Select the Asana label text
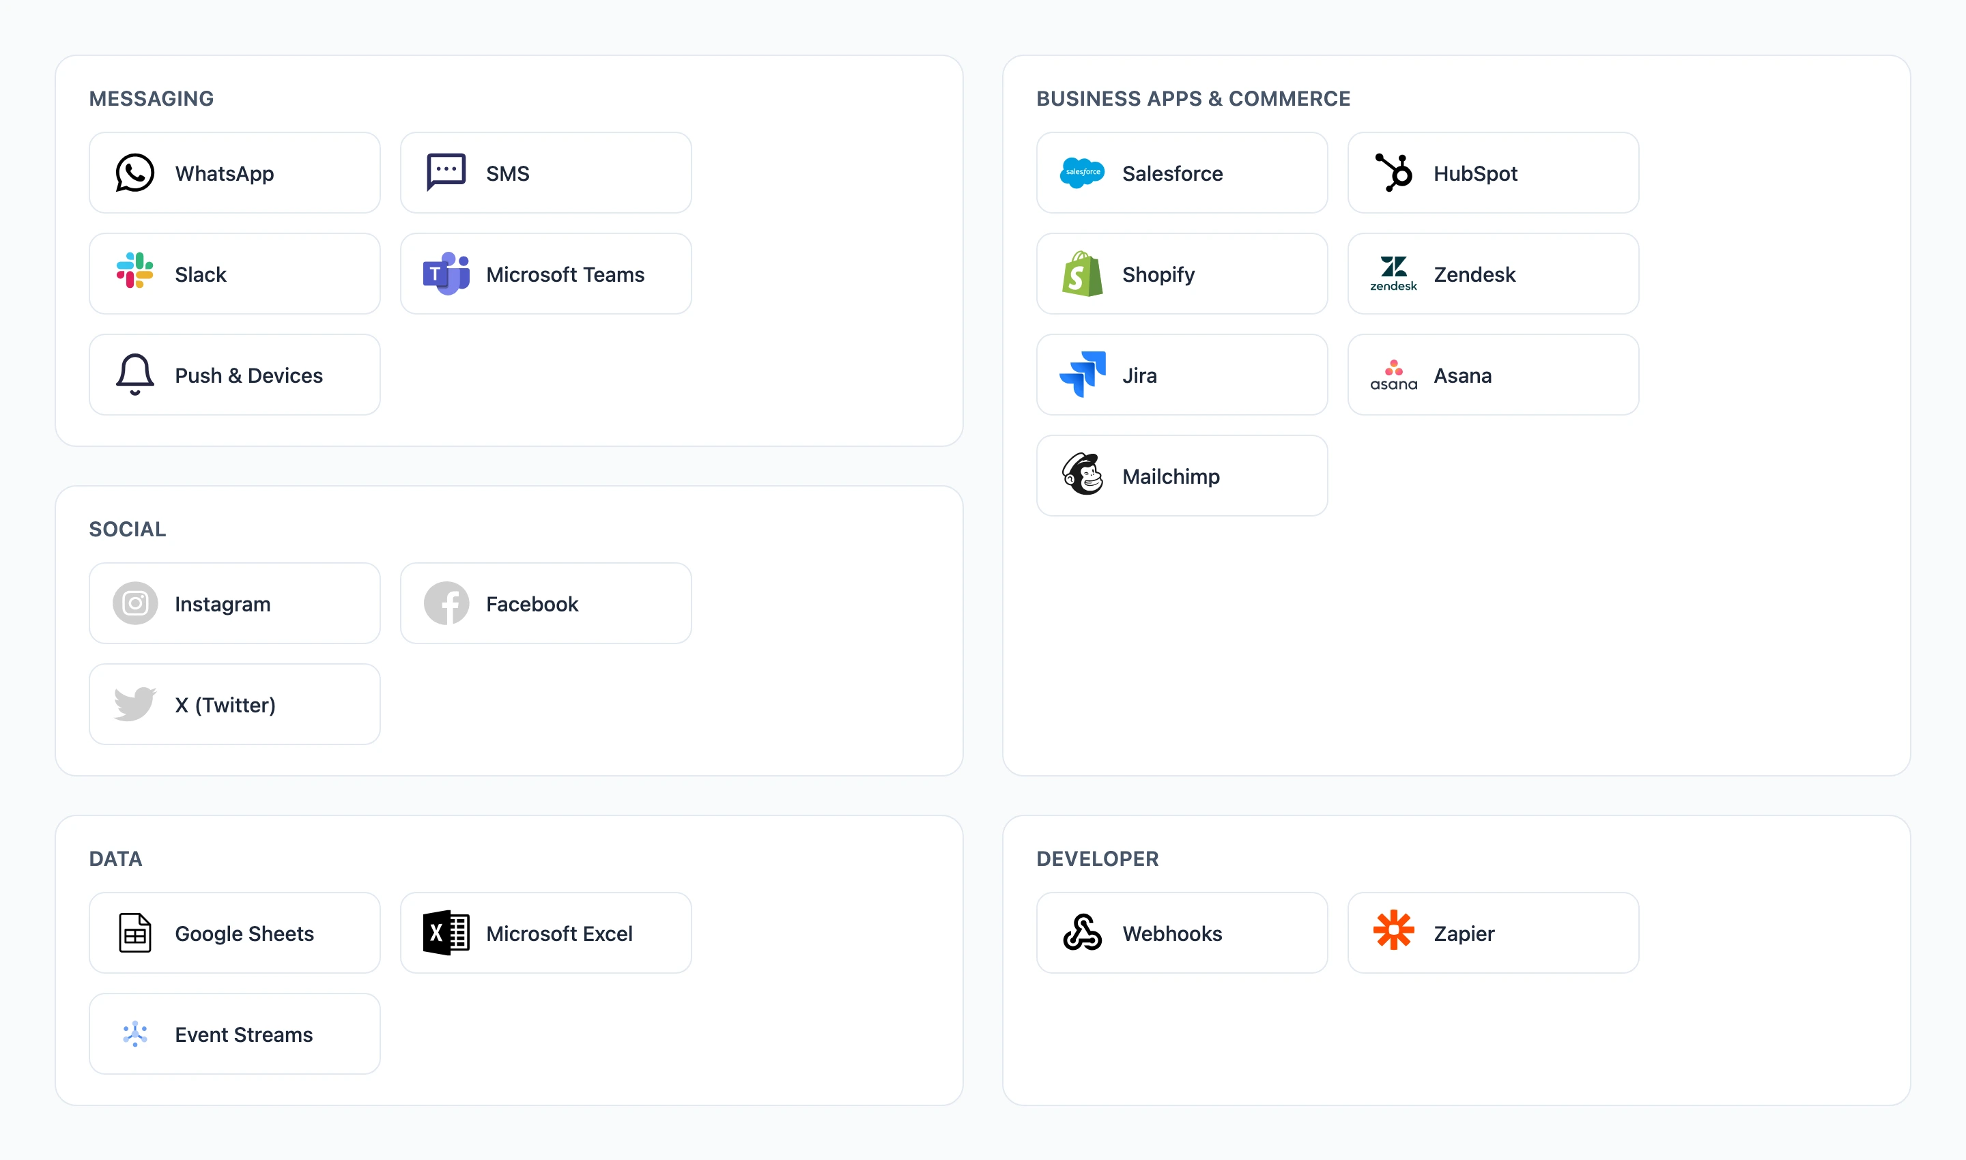Screen dimensions: 1966x1160 click(x=1462, y=375)
